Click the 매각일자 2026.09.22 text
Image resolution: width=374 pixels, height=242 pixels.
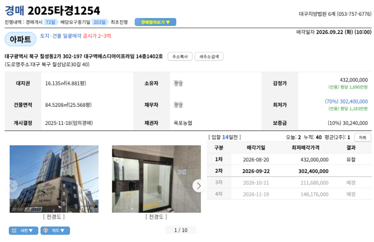pyautogui.click(x=334, y=32)
